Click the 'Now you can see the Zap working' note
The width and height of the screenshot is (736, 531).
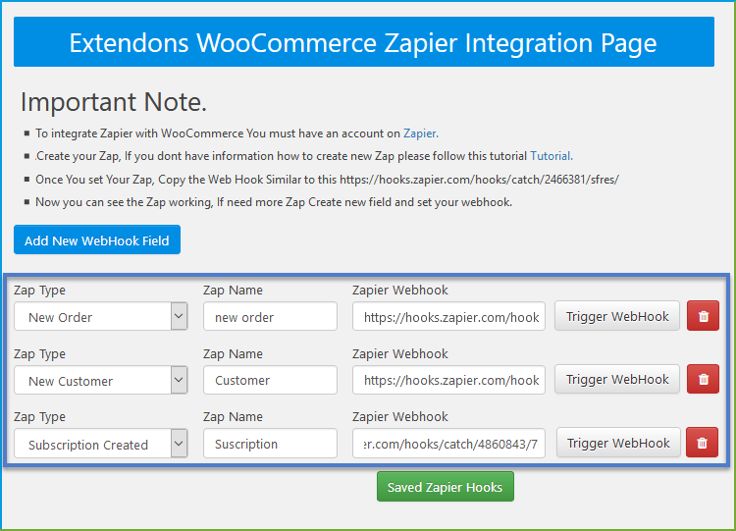pos(274,202)
